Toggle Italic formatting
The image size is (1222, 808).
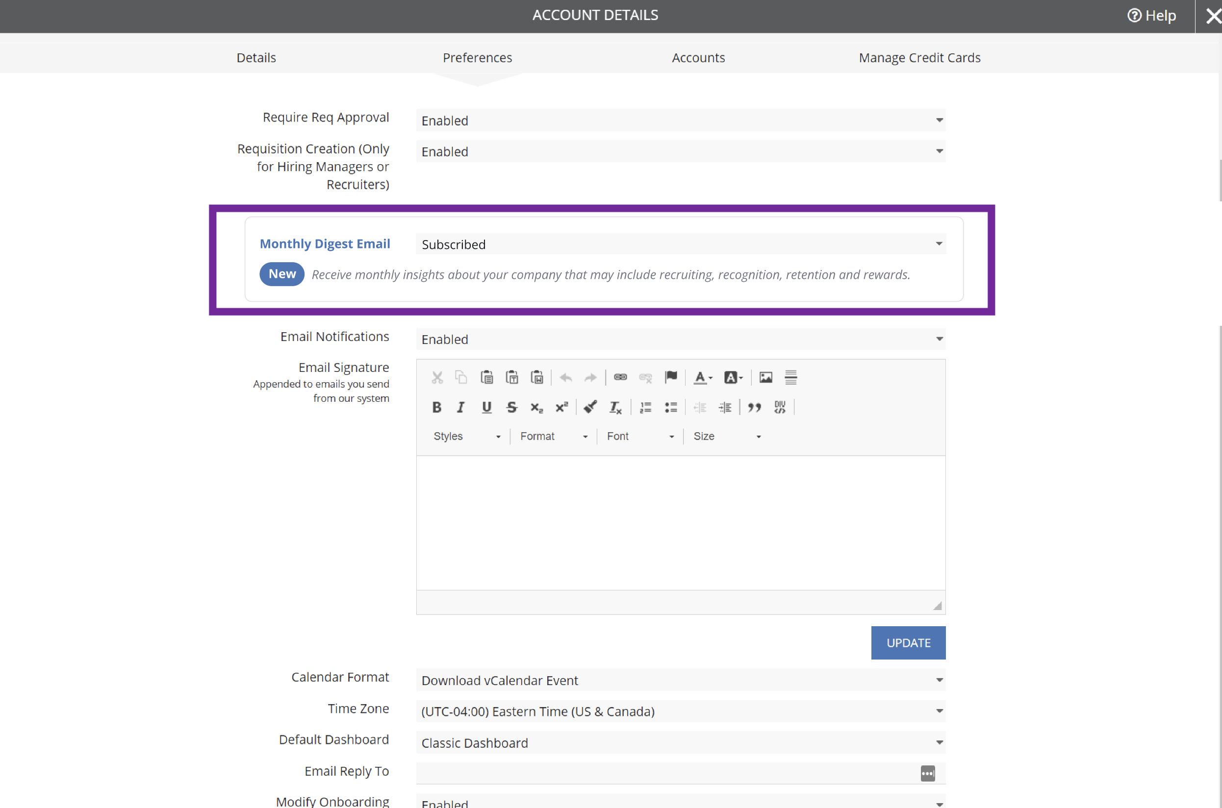[x=461, y=408]
